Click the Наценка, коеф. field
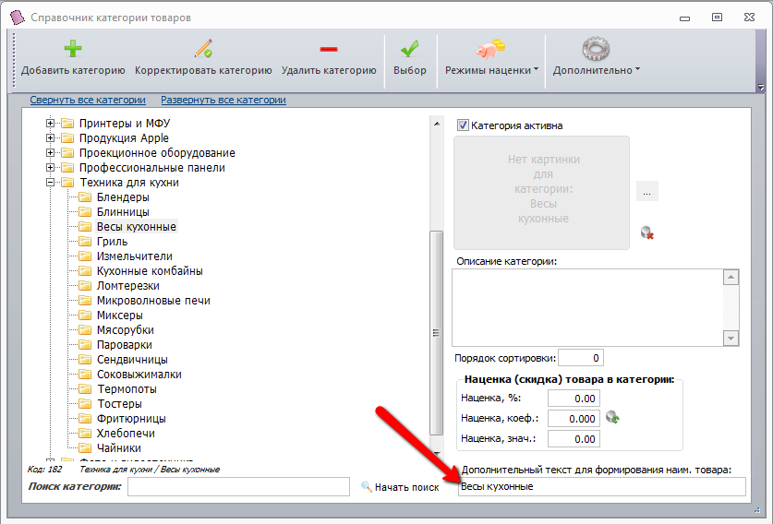Screen dimensions: 773x524 [574, 419]
